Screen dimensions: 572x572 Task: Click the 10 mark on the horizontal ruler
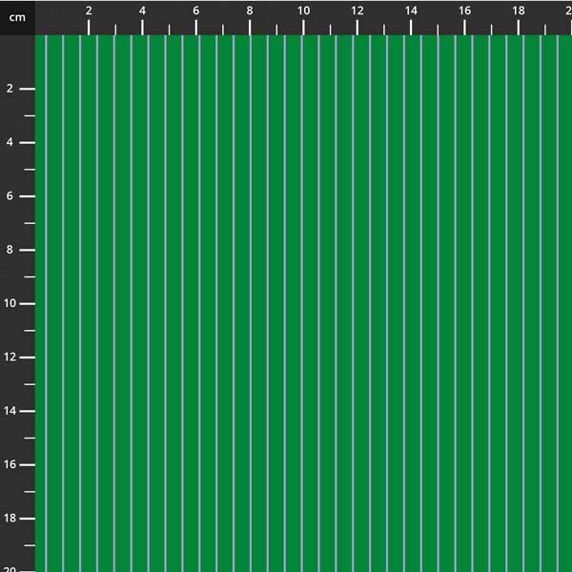pos(303,10)
